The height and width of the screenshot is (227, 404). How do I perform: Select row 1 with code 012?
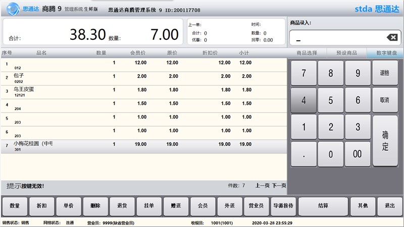tap(144, 65)
